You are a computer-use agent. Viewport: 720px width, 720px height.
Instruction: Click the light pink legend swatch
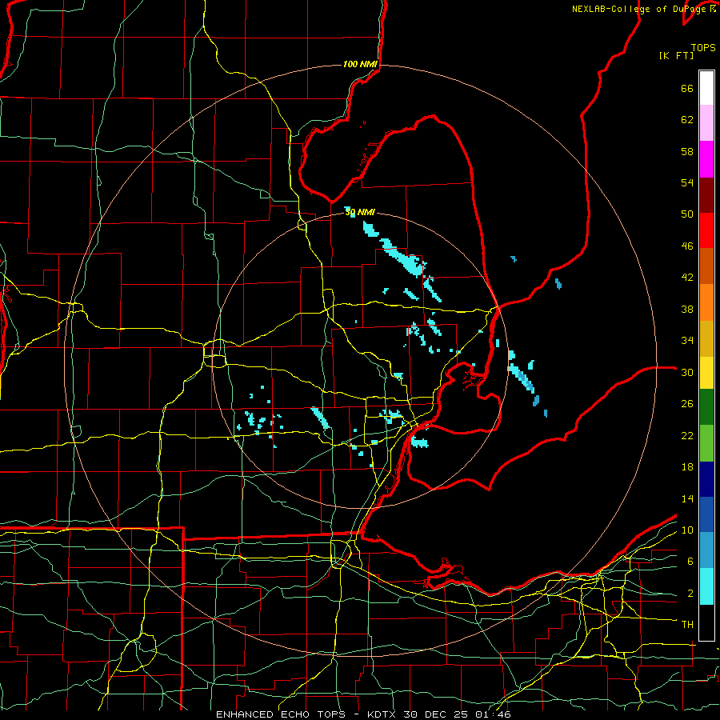[706, 123]
